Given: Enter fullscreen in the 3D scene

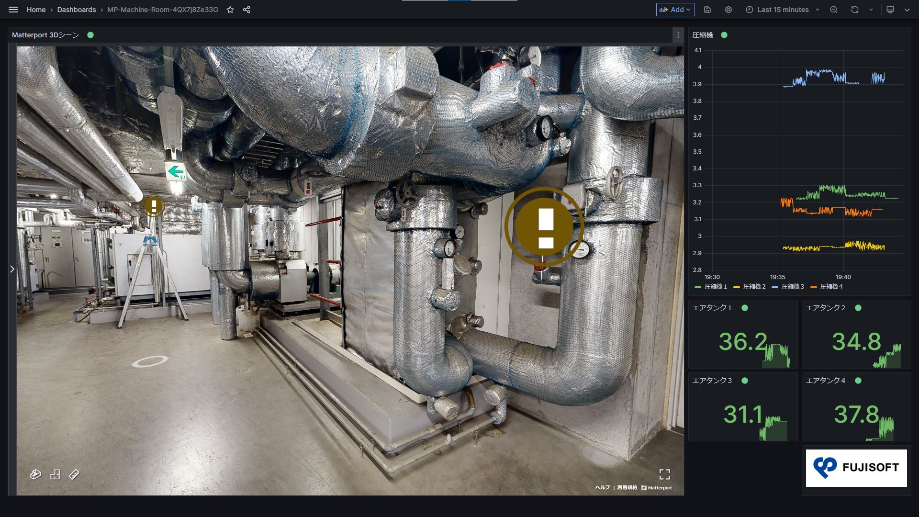Looking at the screenshot, I should (x=664, y=474).
